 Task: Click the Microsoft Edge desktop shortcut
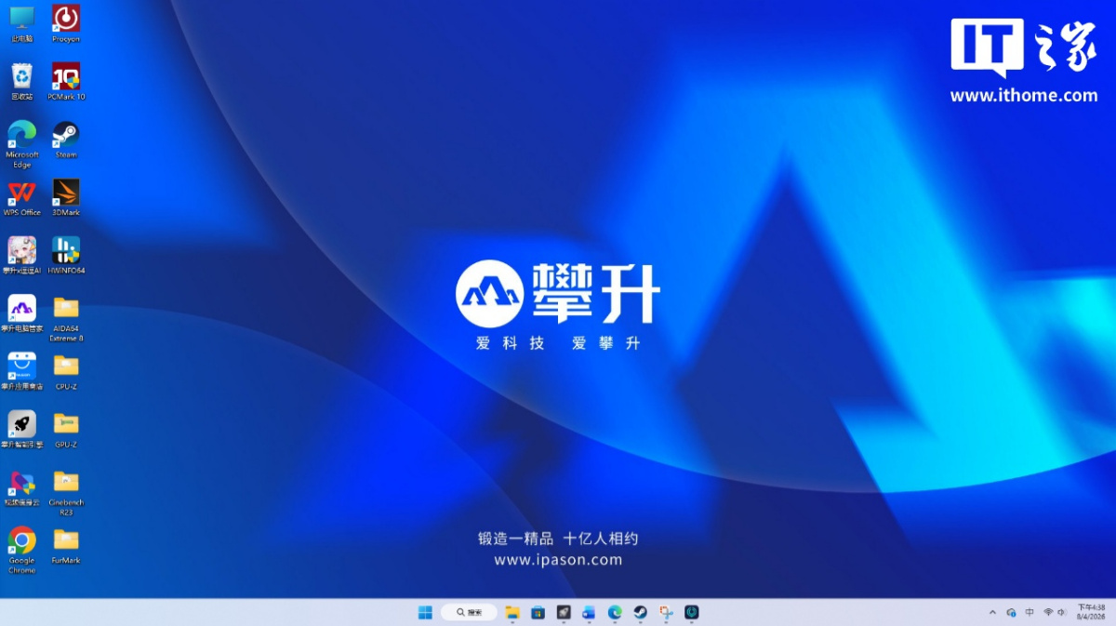(x=21, y=135)
